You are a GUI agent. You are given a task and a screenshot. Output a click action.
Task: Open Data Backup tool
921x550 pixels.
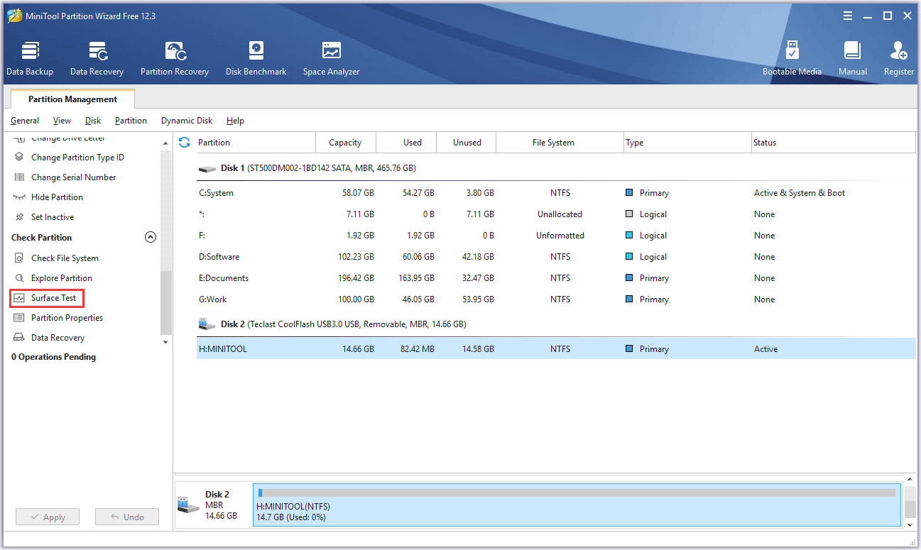[30, 59]
